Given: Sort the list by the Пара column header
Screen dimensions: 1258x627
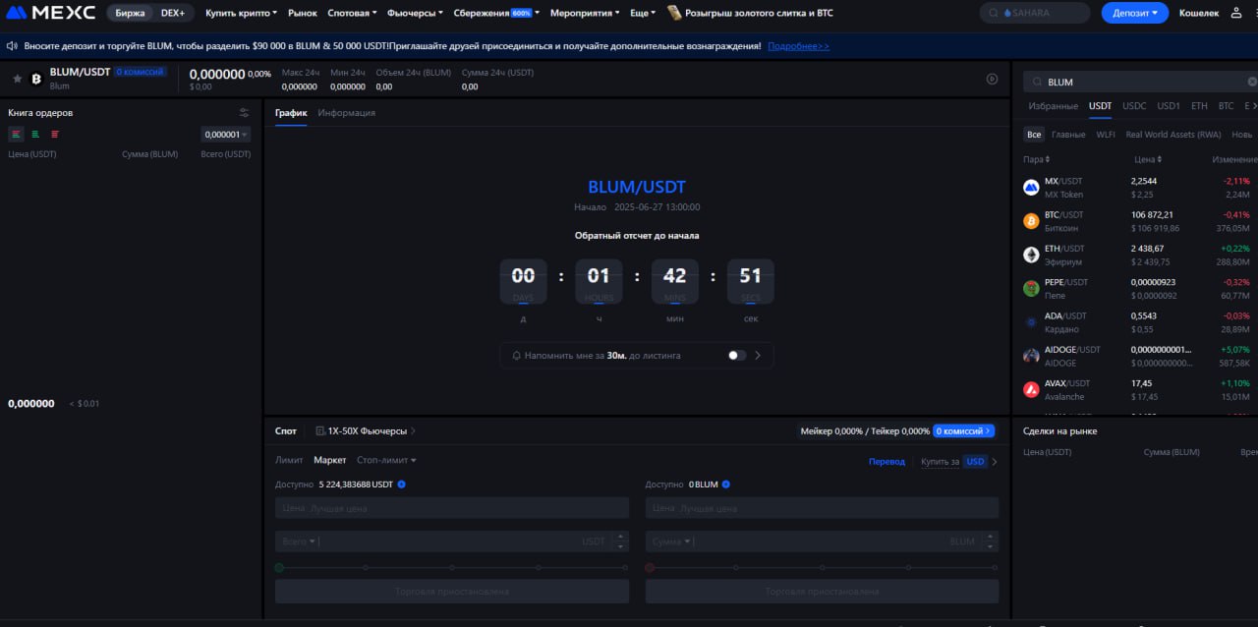Looking at the screenshot, I should point(1037,159).
